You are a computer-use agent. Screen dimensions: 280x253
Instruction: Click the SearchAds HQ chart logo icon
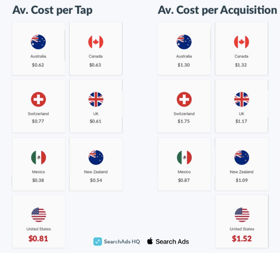point(97,241)
